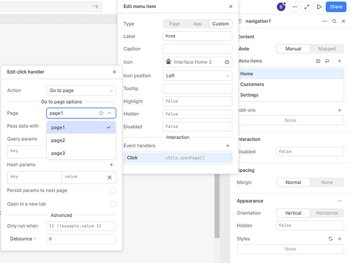
Task: Open the user avatar B menu
Action: coord(281,7)
